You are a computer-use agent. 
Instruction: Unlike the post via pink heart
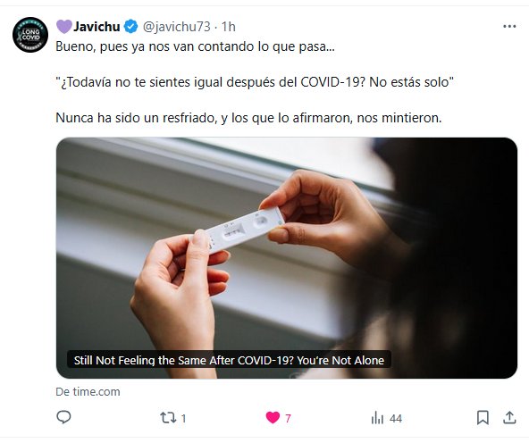[273, 418]
